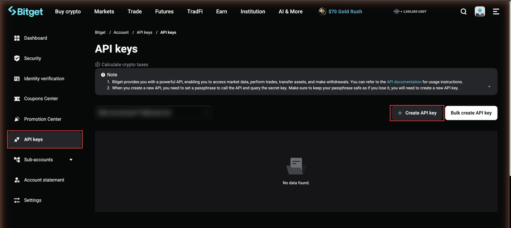
Task: Select Account statement in the sidebar
Action: 45,180
